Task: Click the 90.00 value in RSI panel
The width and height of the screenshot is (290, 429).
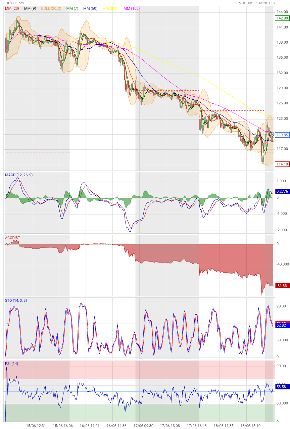Action: [x=281, y=366]
